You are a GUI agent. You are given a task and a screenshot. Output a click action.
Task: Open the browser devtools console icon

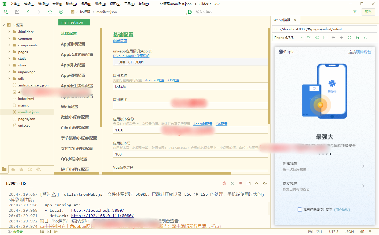(x=325, y=37)
